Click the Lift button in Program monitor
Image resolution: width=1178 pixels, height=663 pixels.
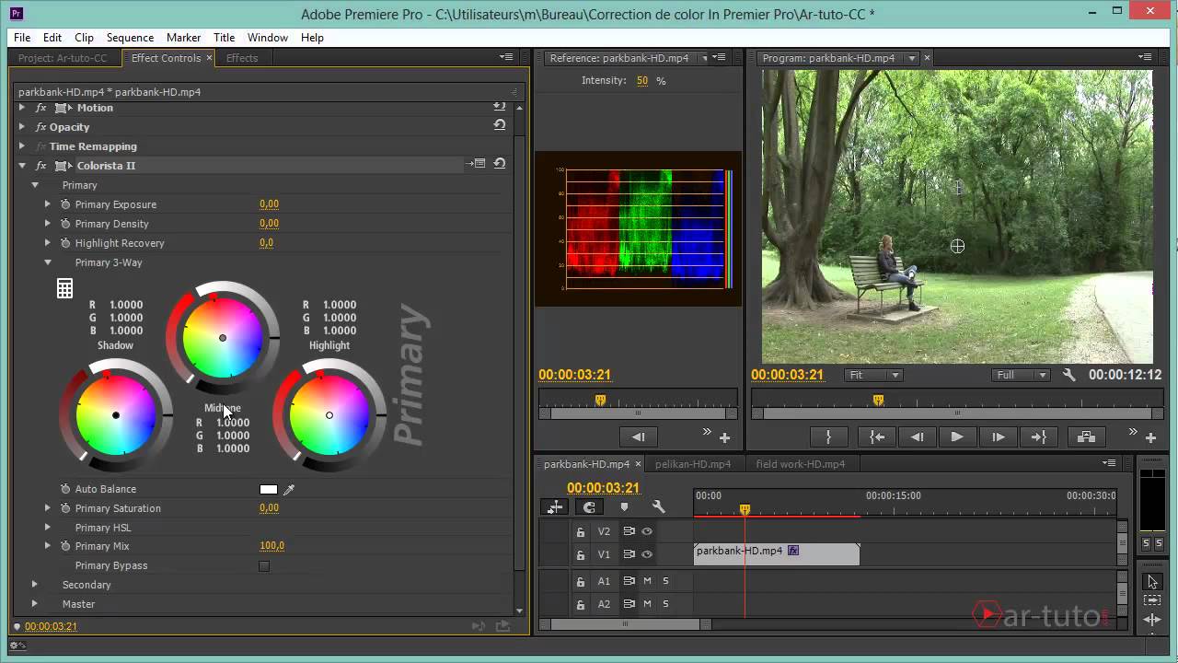(1086, 437)
